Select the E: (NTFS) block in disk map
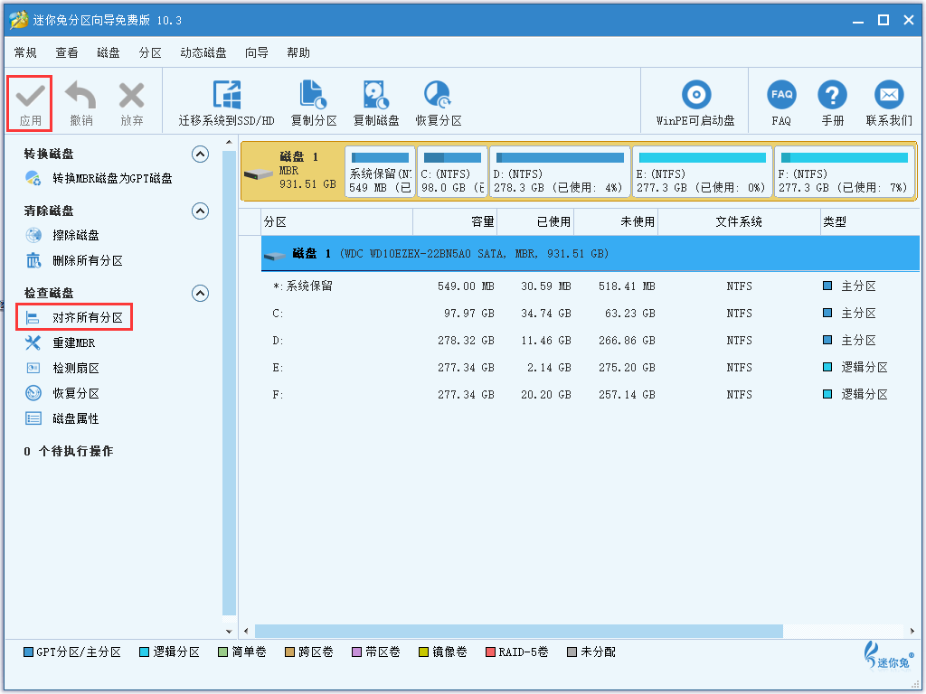Image resolution: width=926 pixels, height=694 pixels. [702, 172]
